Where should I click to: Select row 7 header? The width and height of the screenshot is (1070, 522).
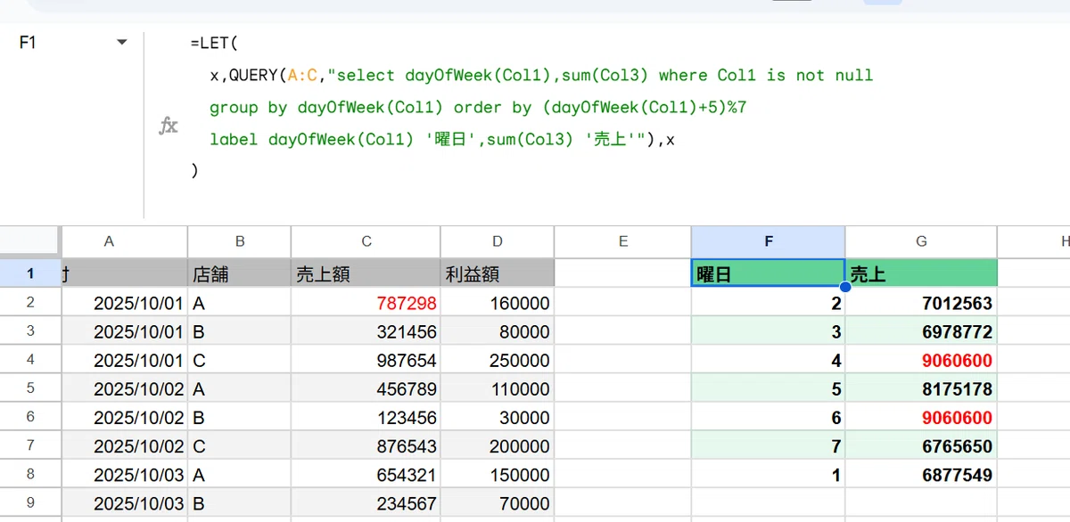click(29, 445)
